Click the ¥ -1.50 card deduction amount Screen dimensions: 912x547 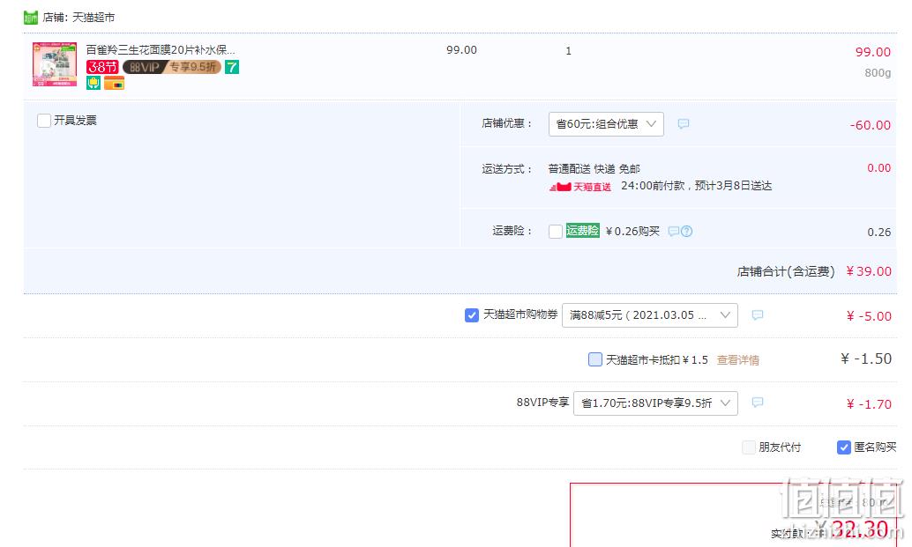tap(866, 359)
